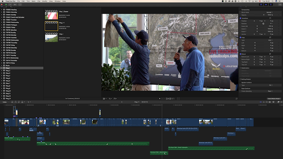
Task: Click viewer full-screen arrows icon
Action: tap(237, 99)
